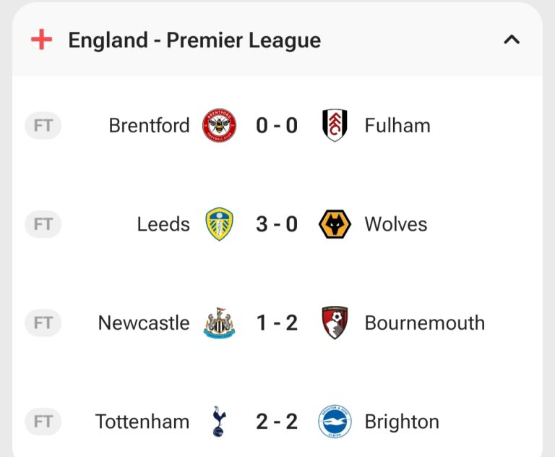Select the Wolves team name
The height and width of the screenshot is (457, 555).
tap(395, 224)
